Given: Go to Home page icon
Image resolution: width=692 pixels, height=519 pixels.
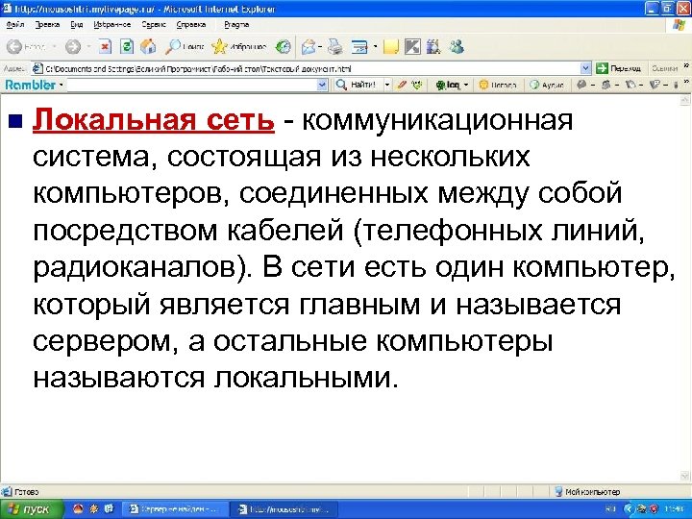Looking at the screenshot, I should click(x=149, y=46).
